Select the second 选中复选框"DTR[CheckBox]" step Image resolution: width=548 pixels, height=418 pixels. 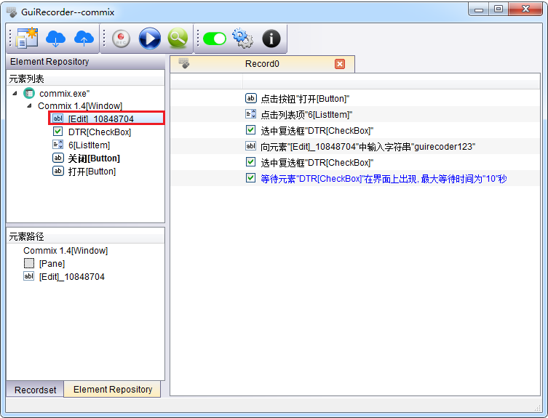355,163
